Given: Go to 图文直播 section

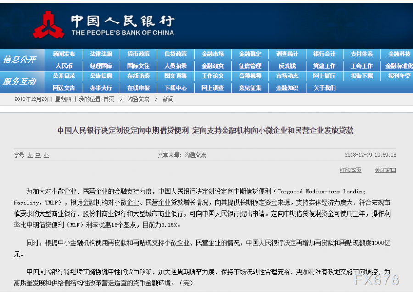Looking at the screenshot, I should 175,76.
